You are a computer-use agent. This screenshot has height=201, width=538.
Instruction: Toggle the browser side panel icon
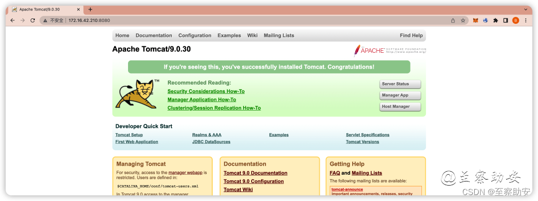coord(506,20)
